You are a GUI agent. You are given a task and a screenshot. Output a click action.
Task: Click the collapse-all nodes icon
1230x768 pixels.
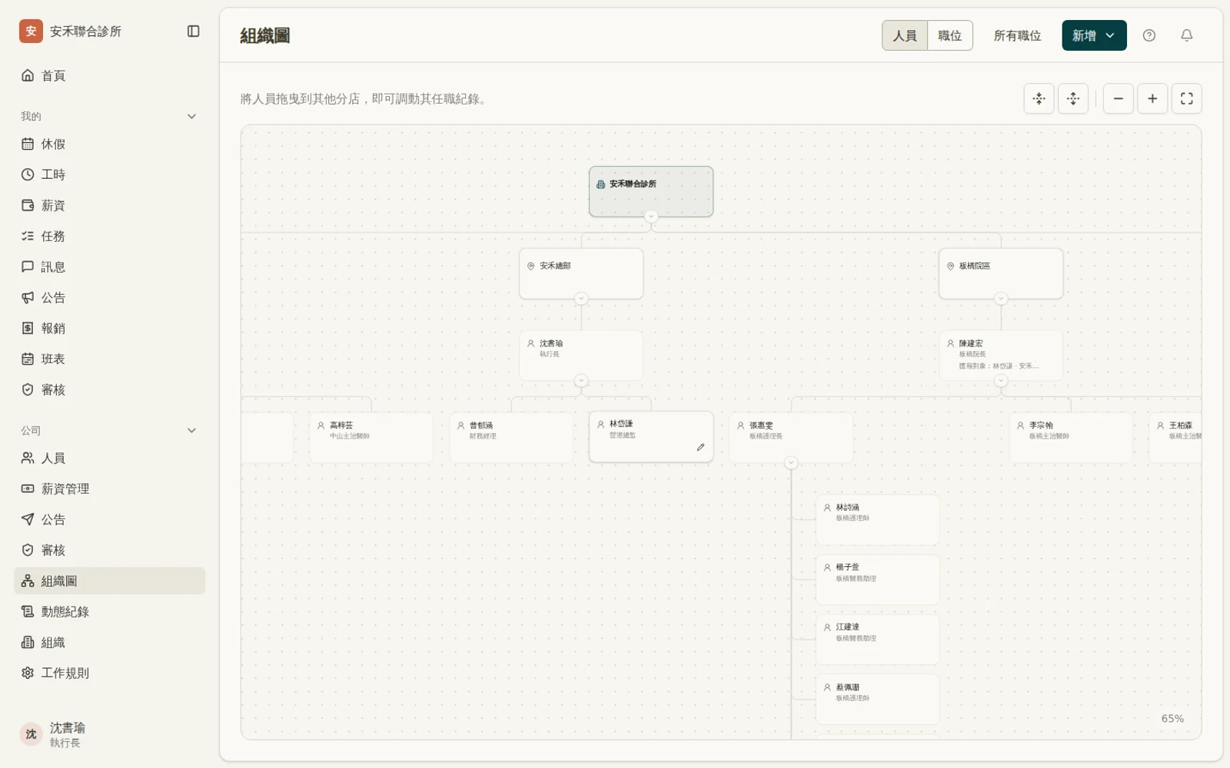[x=1039, y=98]
